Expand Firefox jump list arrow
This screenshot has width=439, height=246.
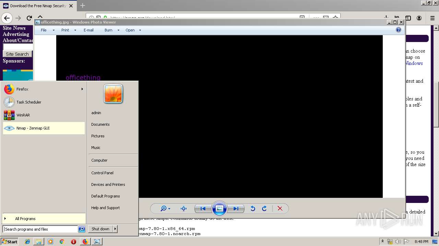pyautogui.click(x=82, y=89)
